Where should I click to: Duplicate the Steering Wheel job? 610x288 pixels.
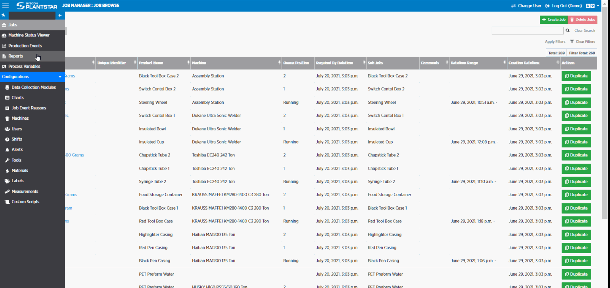tap(576, 103)
